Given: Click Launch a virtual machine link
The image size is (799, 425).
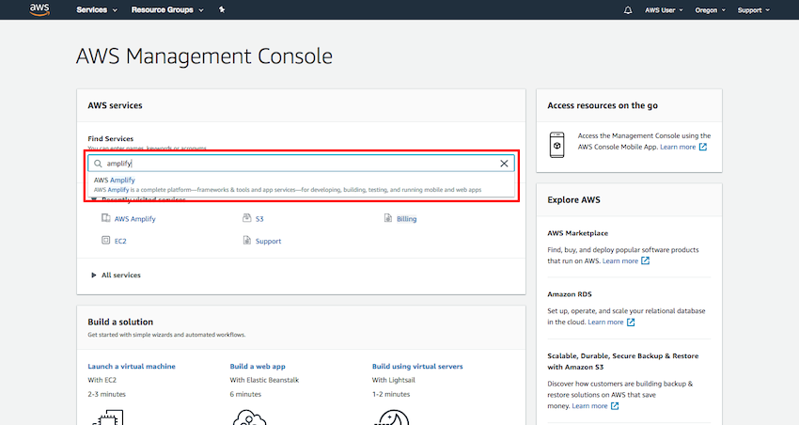Looking at the screenshot, I should (132, 366).
